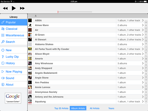The width and height of the screenshot is (148, 111).
Task: Select the "Alison Moyet" artist name
Action: (42, 54)
